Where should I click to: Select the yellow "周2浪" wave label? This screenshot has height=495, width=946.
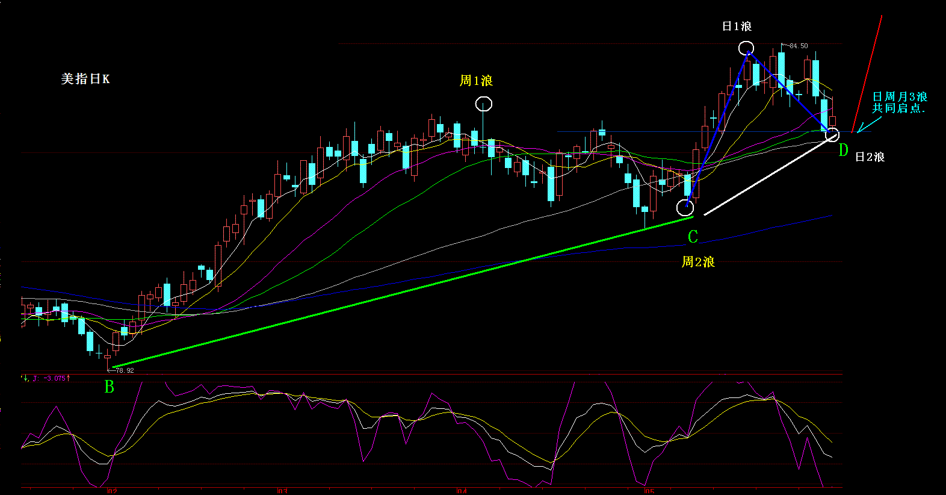pos(698,262)
